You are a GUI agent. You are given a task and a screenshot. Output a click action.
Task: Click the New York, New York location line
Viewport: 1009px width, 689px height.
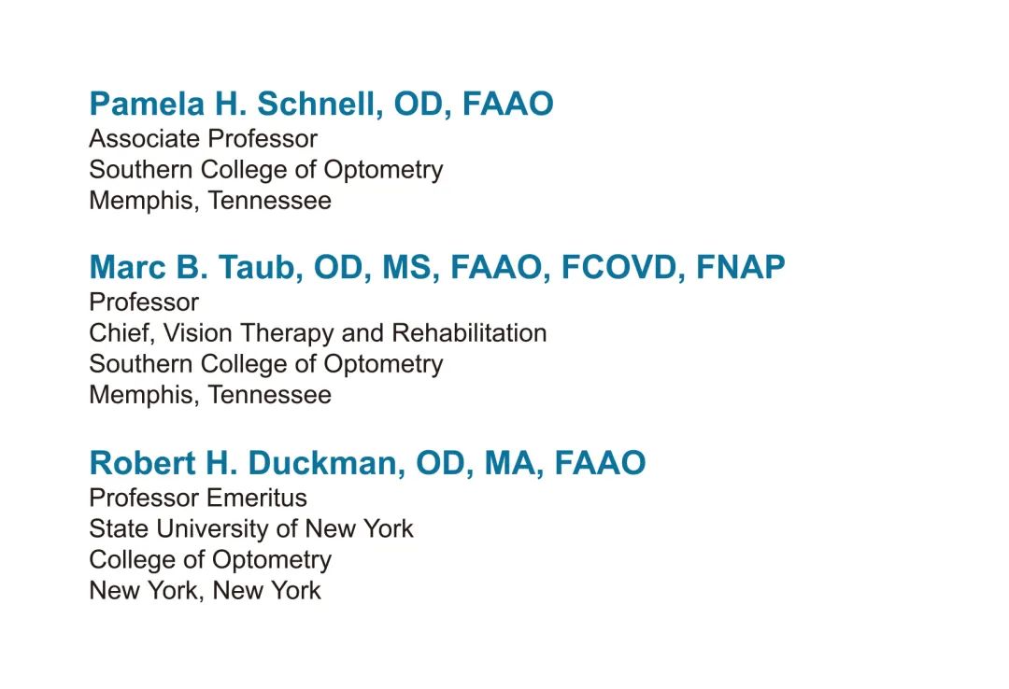(205, 590)
